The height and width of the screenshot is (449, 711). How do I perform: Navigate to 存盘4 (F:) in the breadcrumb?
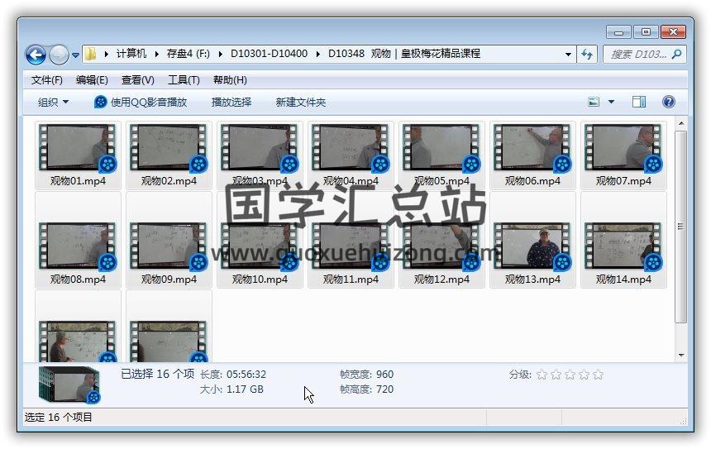point(188,54)
